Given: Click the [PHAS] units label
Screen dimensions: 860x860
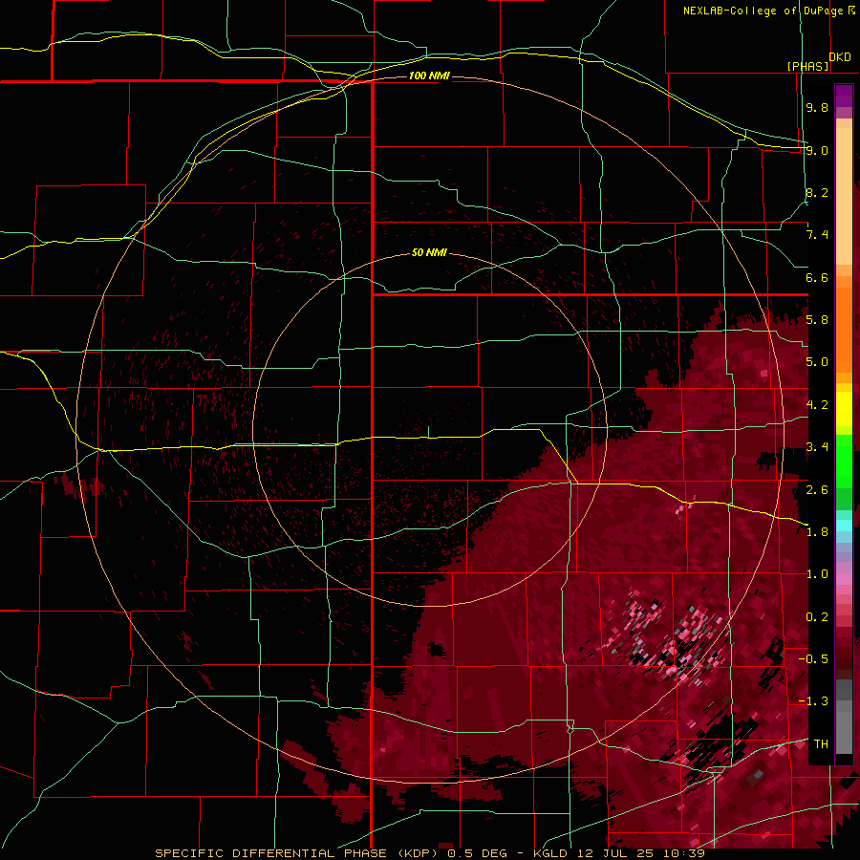Looking at the screenshot, I should (807, 66).
